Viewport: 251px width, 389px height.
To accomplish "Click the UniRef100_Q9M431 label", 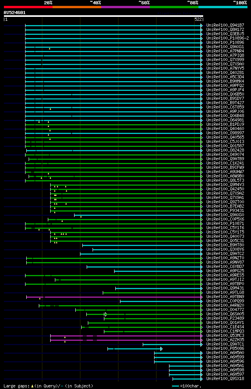I will point(225,288).
